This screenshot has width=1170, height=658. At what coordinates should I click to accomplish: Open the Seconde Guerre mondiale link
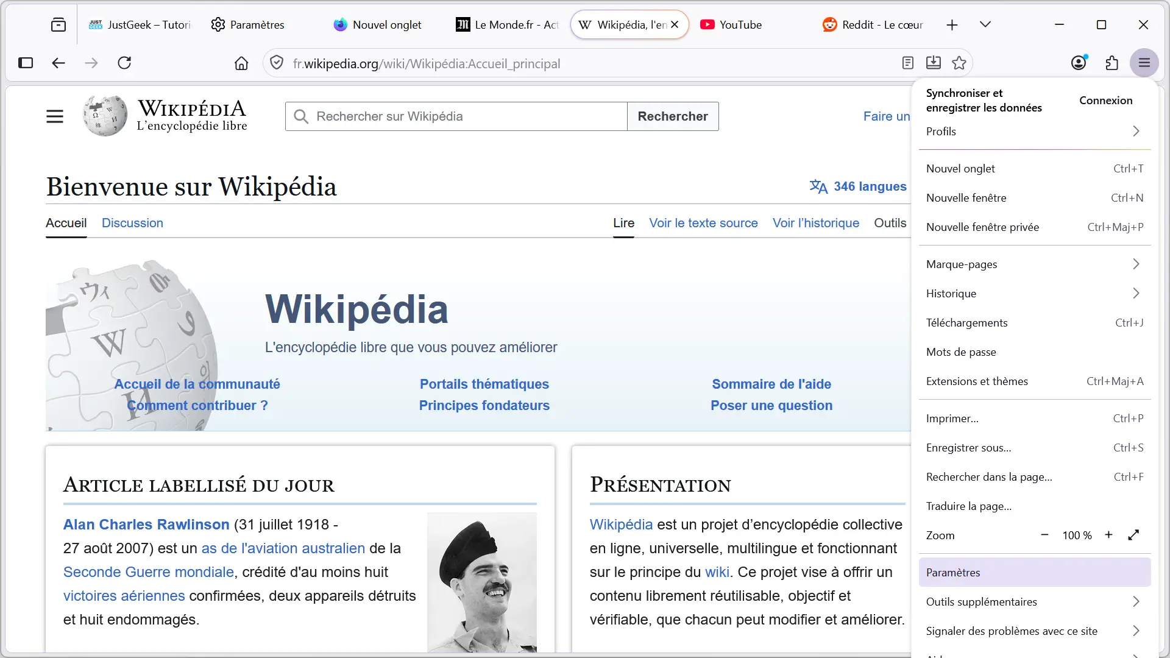(x=149, y=572)
